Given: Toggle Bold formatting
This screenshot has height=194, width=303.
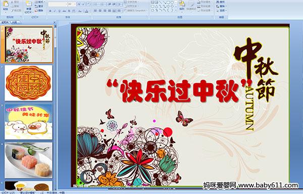Looking at the screenshot, I should pos(50,11).
